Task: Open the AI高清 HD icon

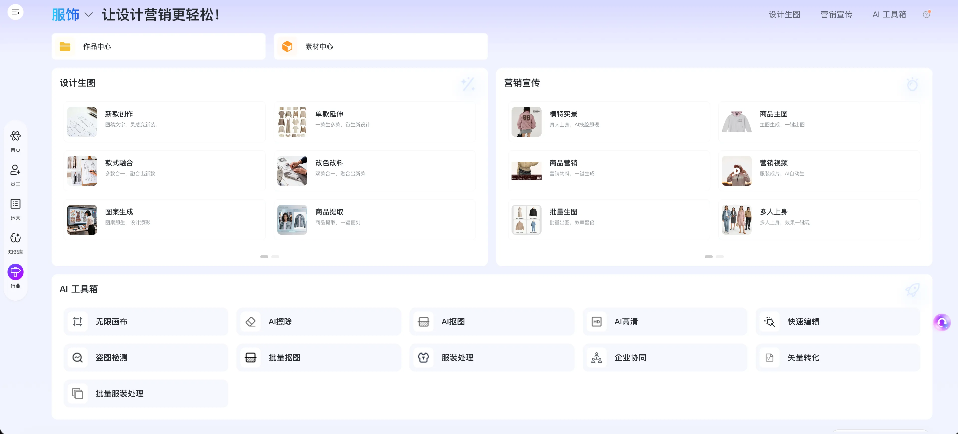Action: pyautogui.click(x=597, y=322)
